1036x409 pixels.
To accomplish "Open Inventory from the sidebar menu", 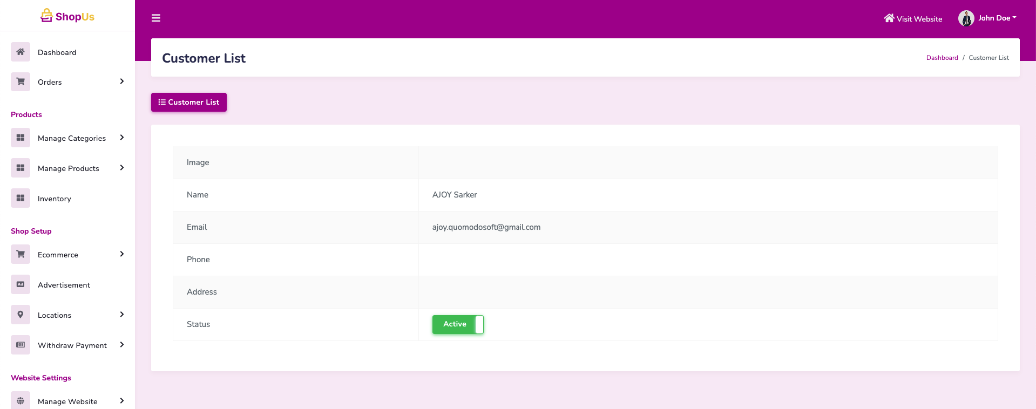I will pyautogui.click(x=55, y=199).
